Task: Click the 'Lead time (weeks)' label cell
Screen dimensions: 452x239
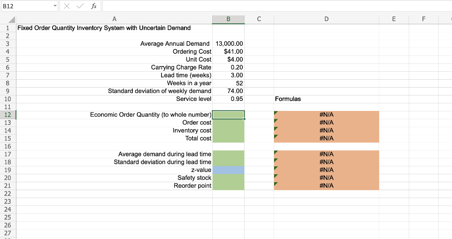Action: 114,75
